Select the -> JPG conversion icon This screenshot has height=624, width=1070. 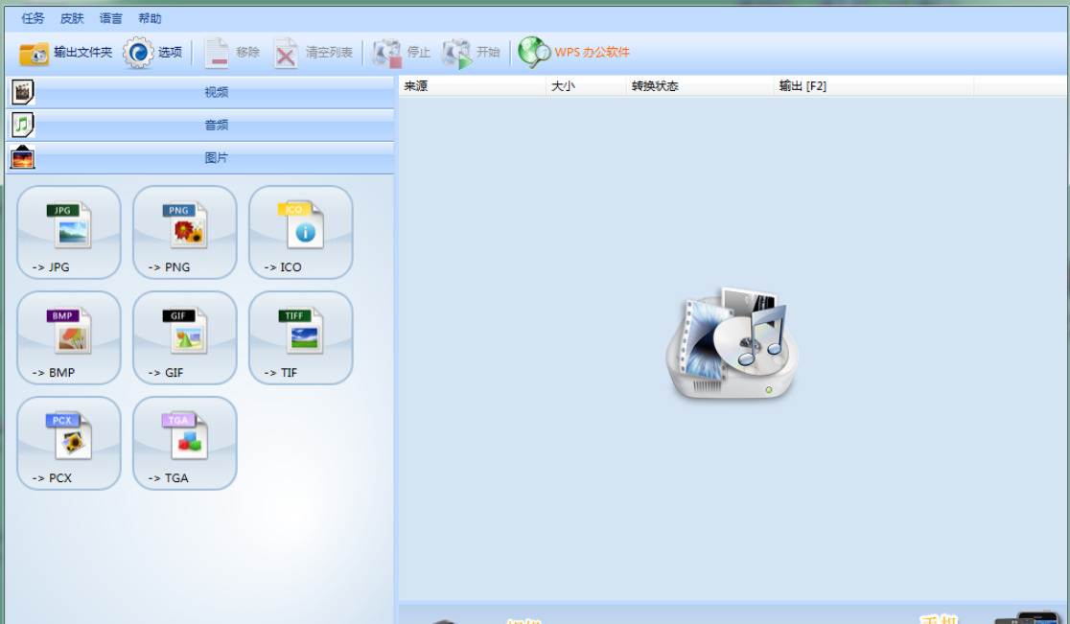[69, 233]
